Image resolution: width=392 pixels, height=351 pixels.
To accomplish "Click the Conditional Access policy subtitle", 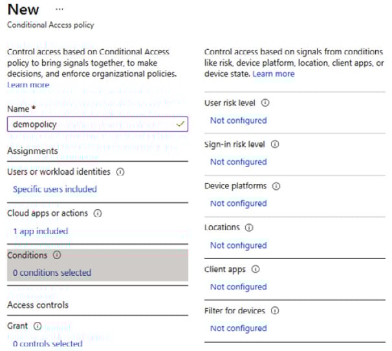I will tap(50, 25).
